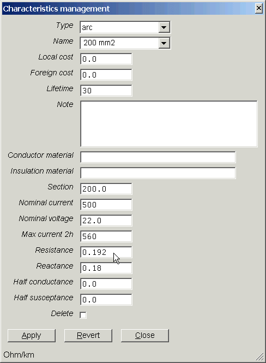Click the Local cost field

[106, 59]
